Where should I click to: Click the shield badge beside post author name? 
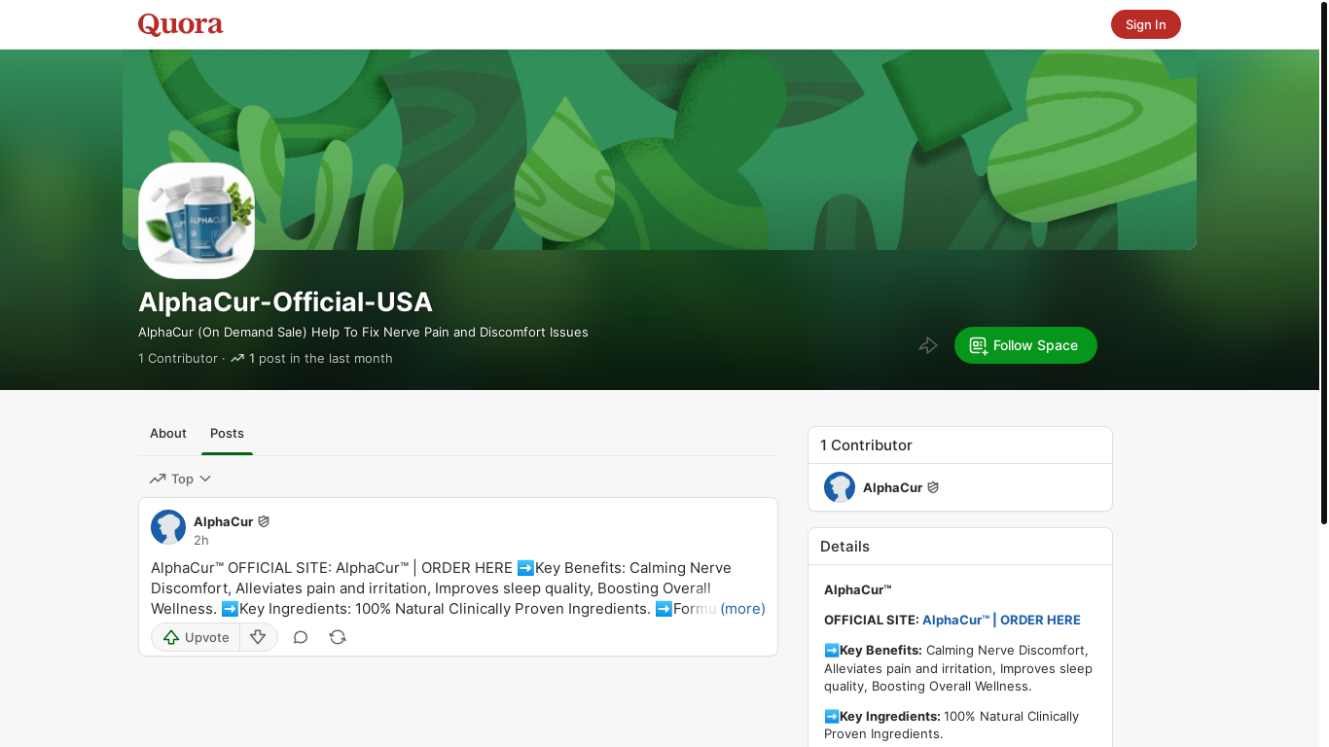264,521
